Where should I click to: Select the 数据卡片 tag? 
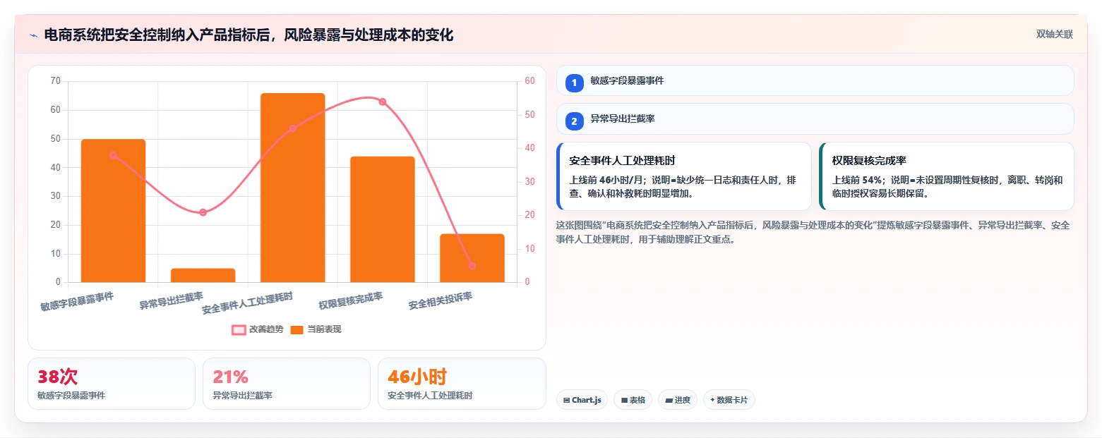tap(729, 400)
